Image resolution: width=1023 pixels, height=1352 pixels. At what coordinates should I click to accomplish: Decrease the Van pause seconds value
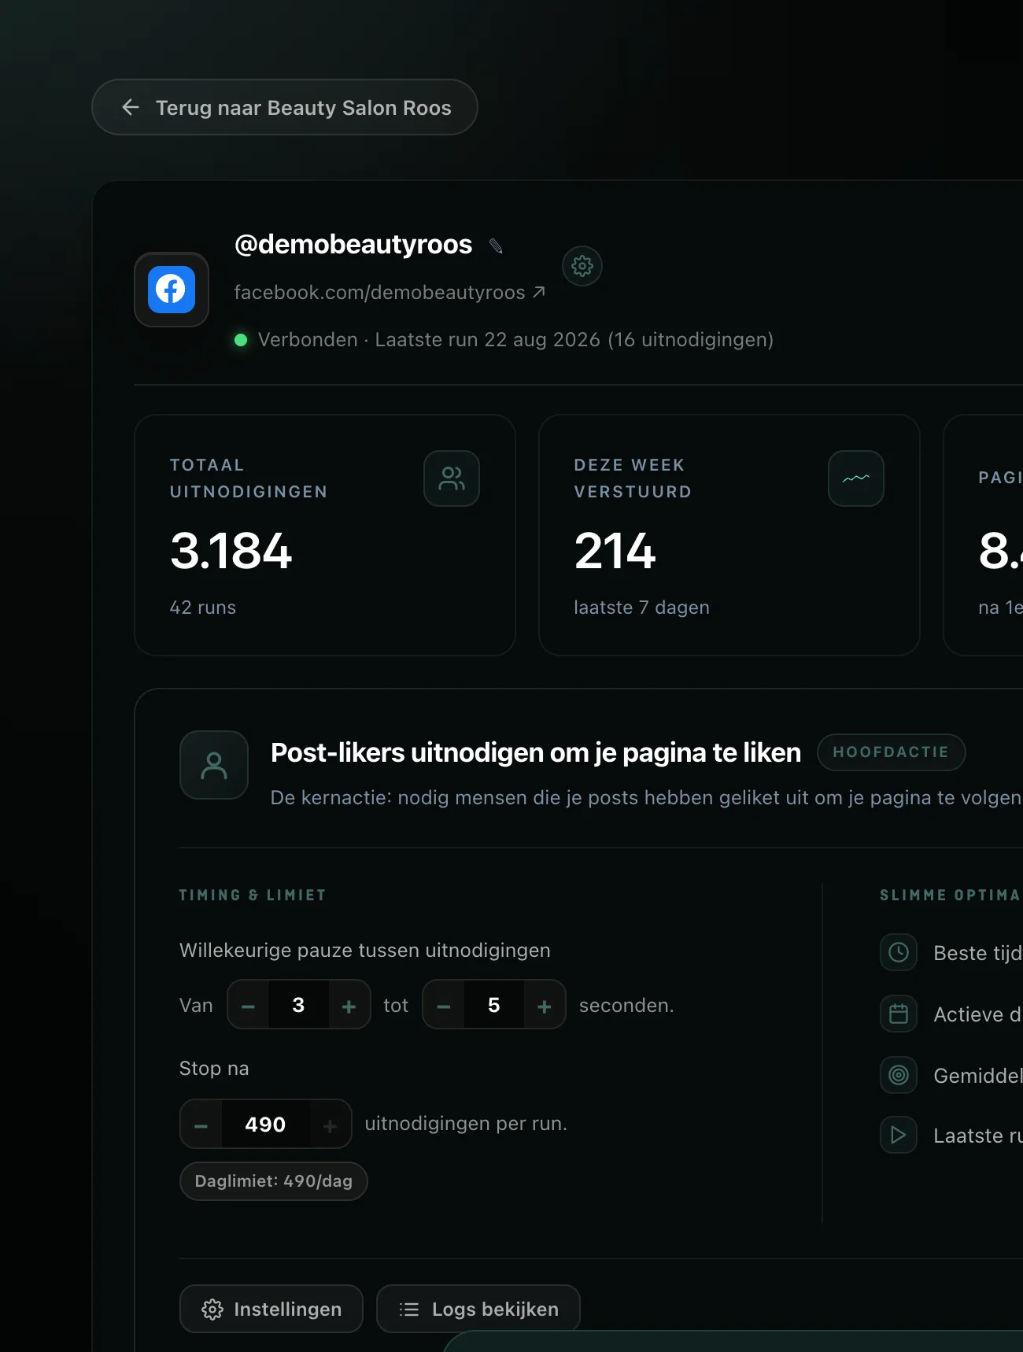pos(249,1005)
